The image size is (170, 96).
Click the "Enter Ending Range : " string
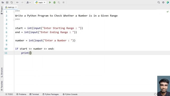click(57, 32)
